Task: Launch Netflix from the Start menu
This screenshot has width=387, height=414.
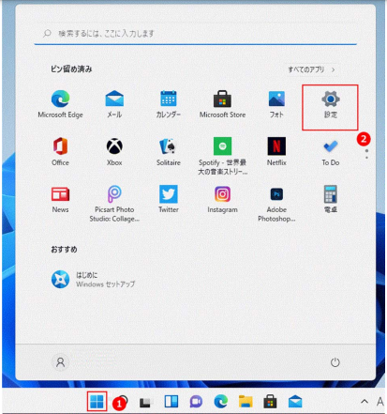Action: [x=276, y=152]
